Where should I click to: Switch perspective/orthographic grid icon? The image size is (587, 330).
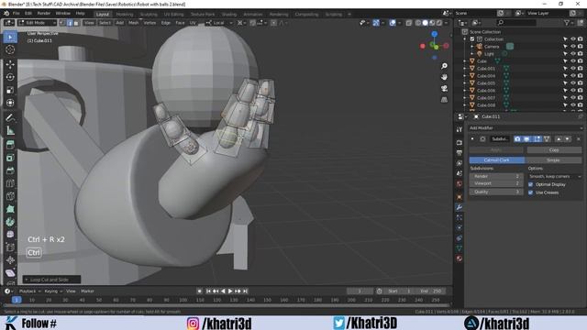coord(444,100)
